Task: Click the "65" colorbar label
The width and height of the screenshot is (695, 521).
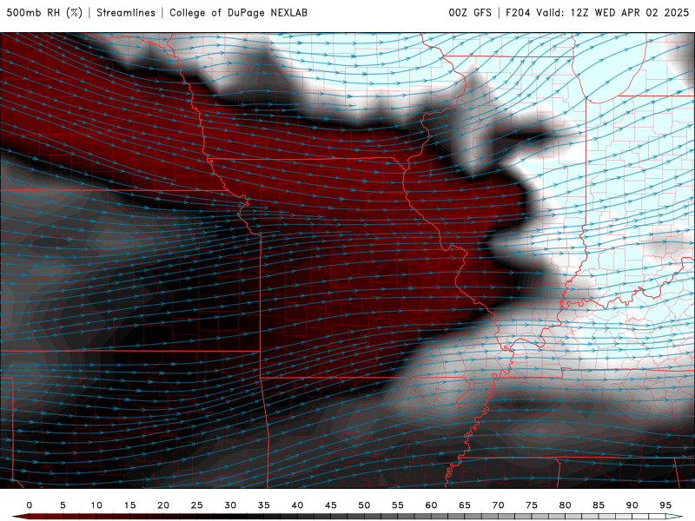Action: (465, 505)
